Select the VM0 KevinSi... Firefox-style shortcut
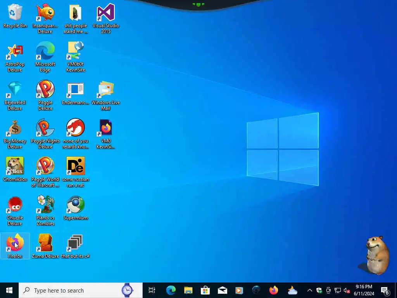397x298 pixels. [106, 134]
